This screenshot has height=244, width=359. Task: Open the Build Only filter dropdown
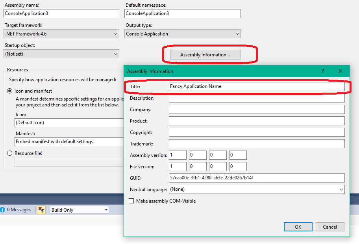tap(79, 210)
